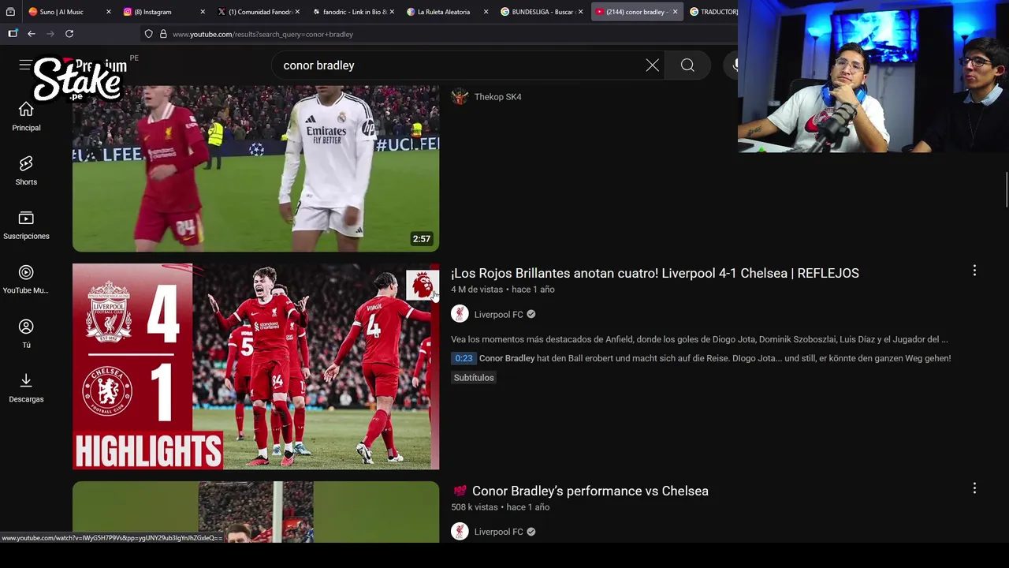Open the Thekop SK4 channel name
The width and height of the screenshot is (1009, 568).
click(x=497, y=97)
